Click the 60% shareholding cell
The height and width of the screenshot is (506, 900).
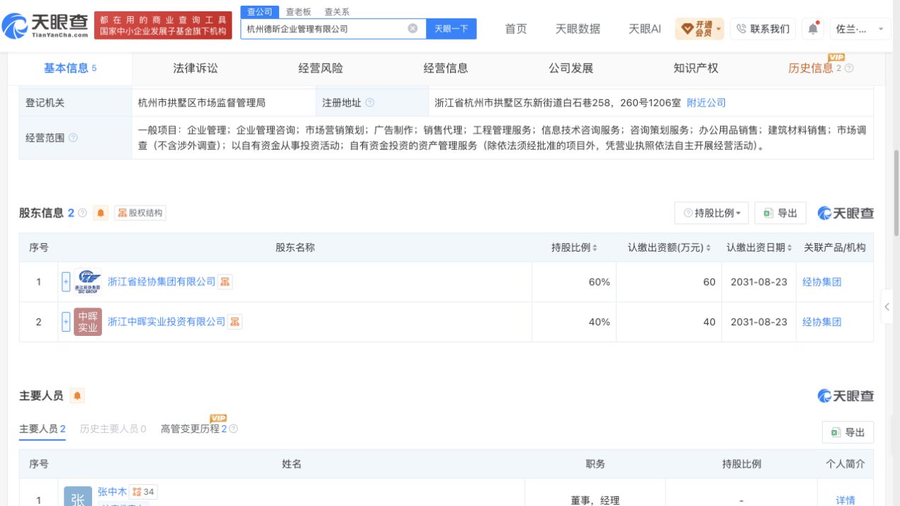[x=574, y=282]
